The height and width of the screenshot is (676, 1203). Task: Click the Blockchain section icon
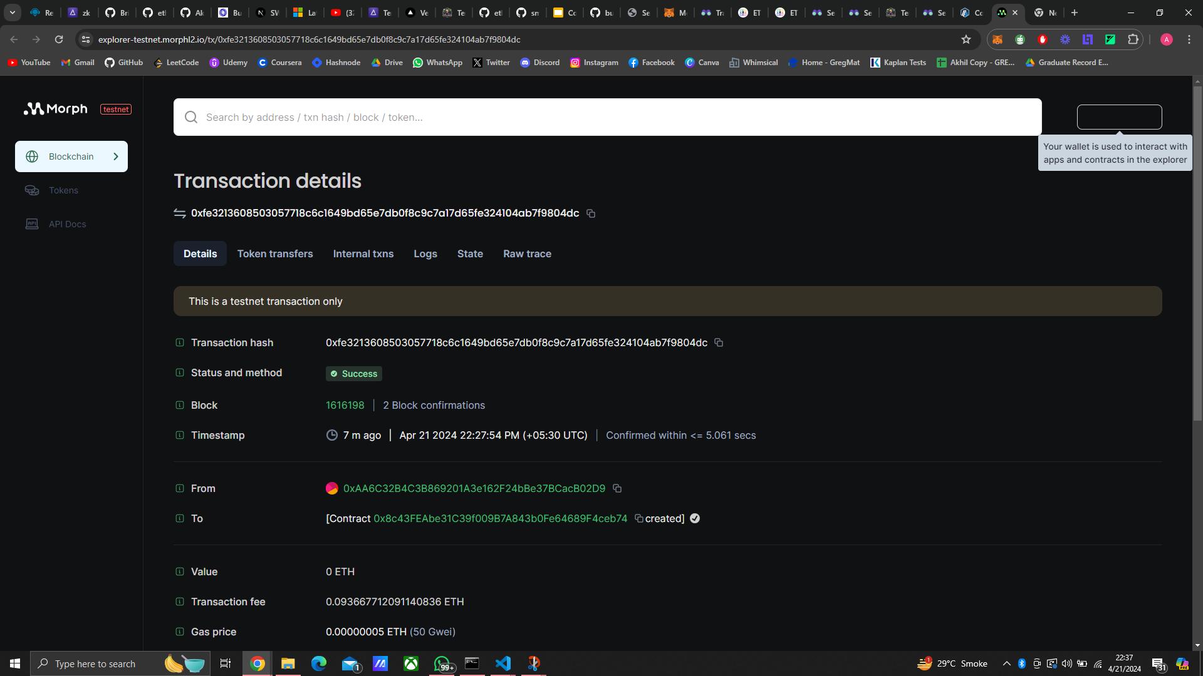click(31, 156)
